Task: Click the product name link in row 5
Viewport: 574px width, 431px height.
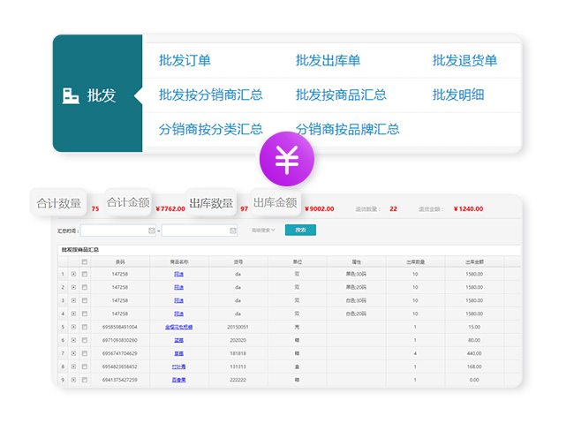Action: click(x=178, y=327)
